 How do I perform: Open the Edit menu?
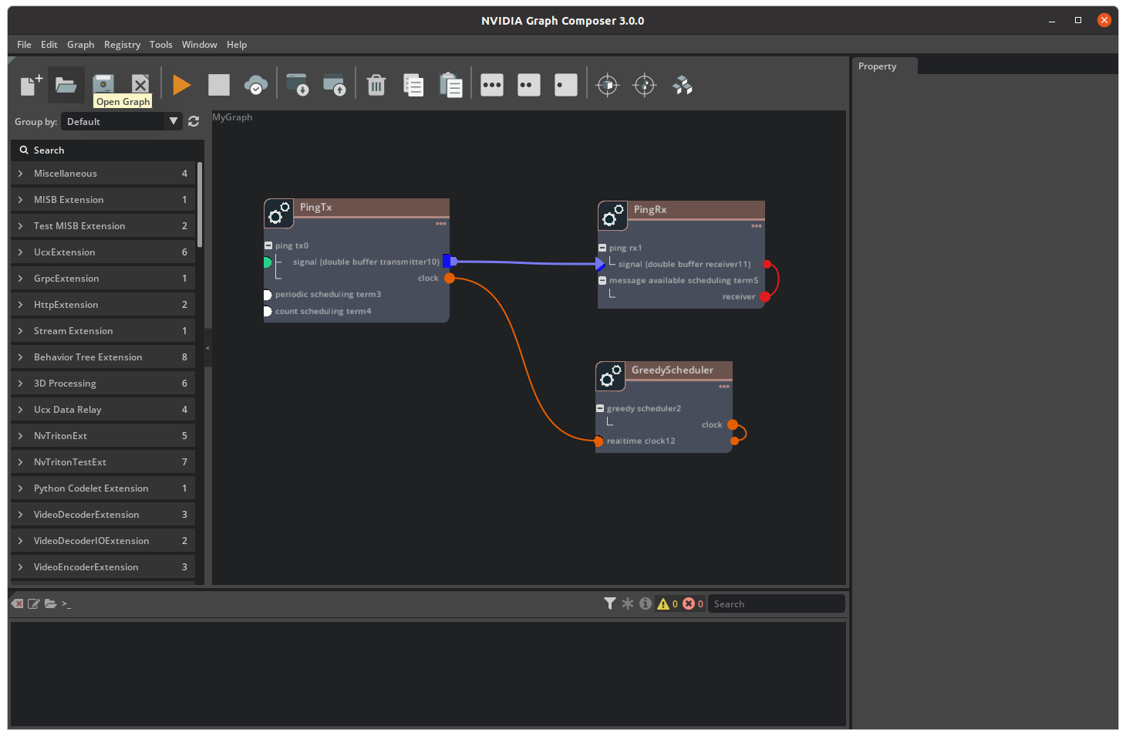coord(49,44)
